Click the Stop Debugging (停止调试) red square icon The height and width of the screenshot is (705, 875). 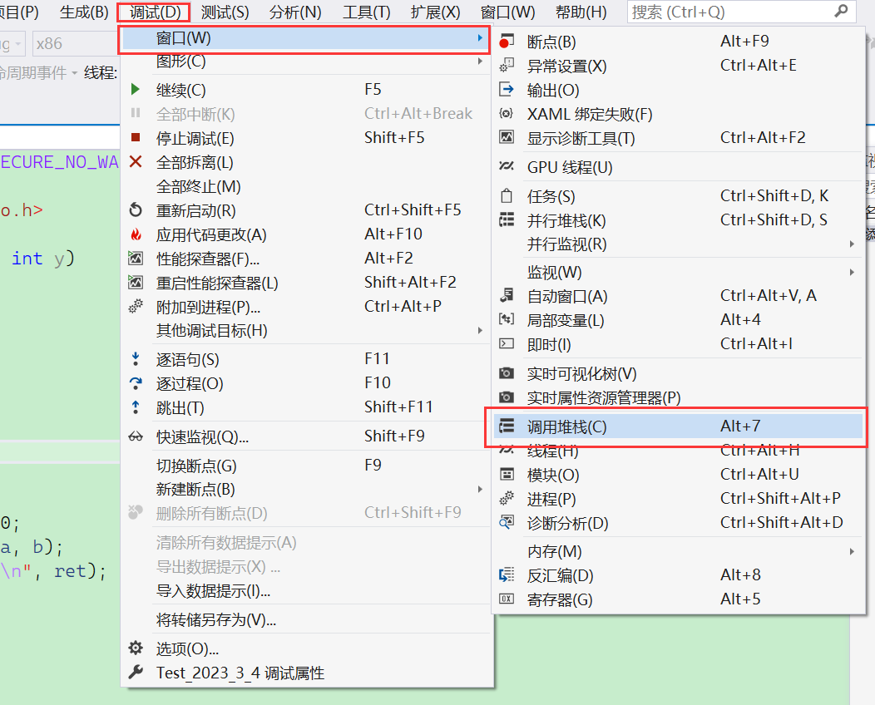137,137
